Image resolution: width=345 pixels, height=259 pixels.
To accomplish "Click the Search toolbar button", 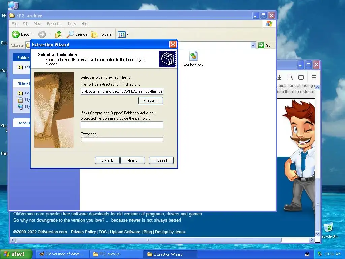I will 77,34.
